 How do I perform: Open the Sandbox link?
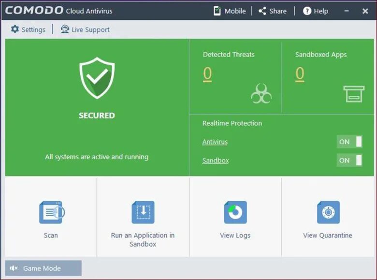coord(216,161)
